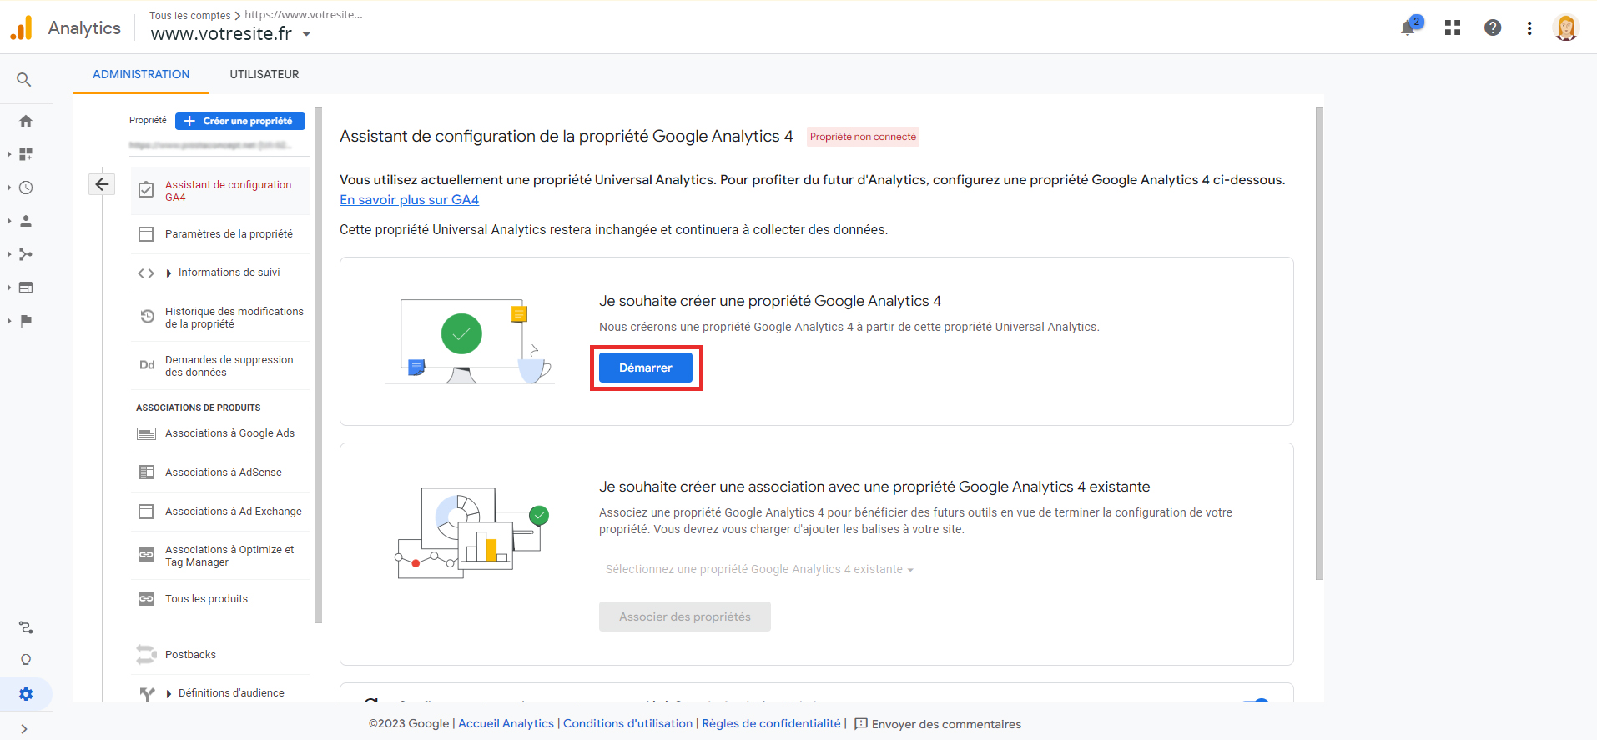Screen dimensions: 1597x740
Task: Switch to ADMINISTRATION tab
Action: tap(141, 74)
